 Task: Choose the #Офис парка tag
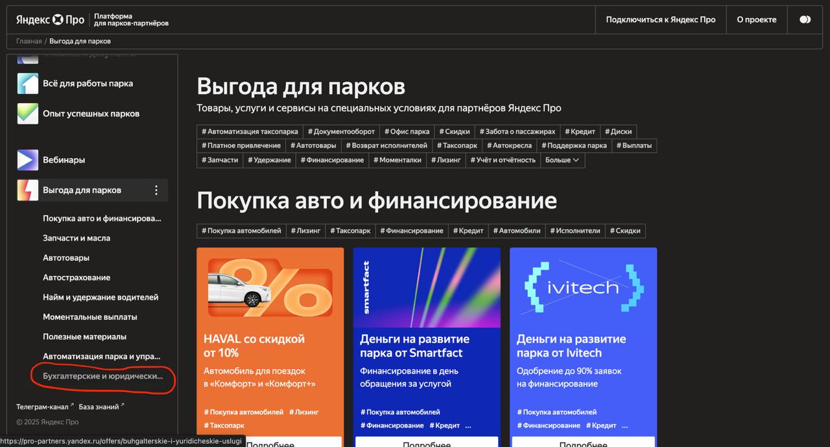[x=407, y=132]
